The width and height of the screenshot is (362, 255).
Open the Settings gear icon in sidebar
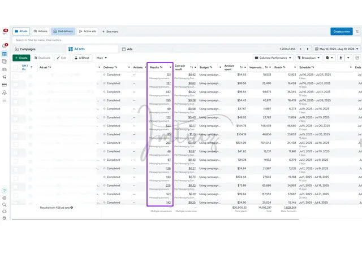tap(5, 198)
